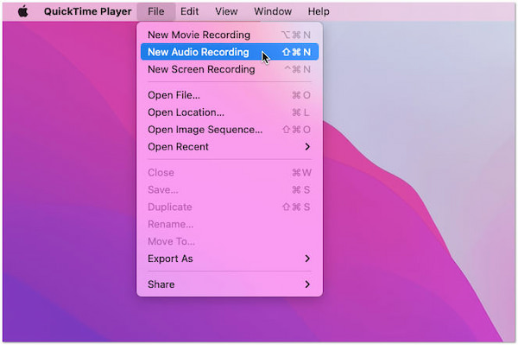Click the dimmed Rename… menu item
The image size is (518, 345).
tap(230, 224)
